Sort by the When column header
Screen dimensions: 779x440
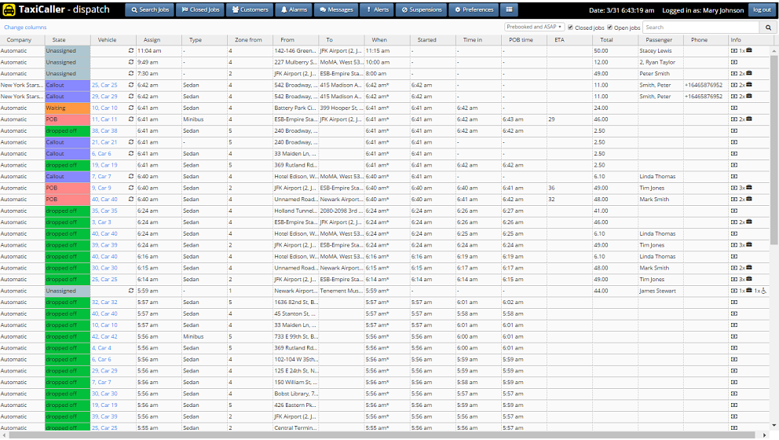click(380, 40)
